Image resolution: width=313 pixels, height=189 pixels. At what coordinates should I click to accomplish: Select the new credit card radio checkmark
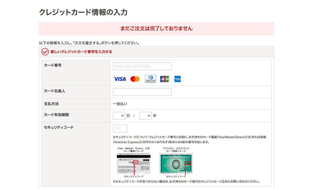coord(45,52)
